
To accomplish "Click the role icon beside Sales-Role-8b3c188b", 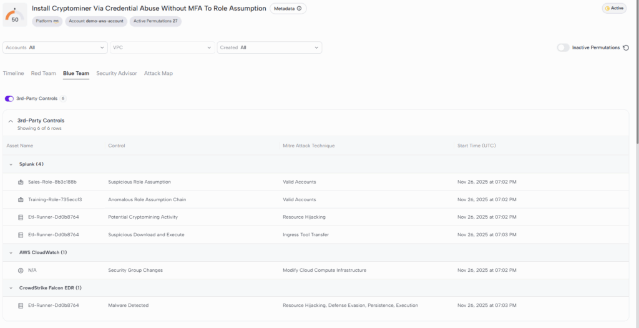I will click(x=21, y=182).
